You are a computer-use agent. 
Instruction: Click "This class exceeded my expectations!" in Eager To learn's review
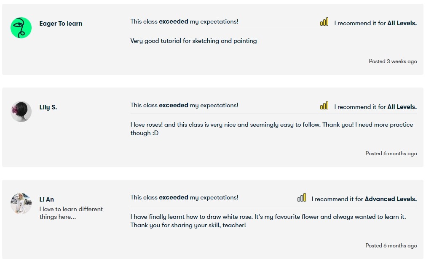click(184, 21)
